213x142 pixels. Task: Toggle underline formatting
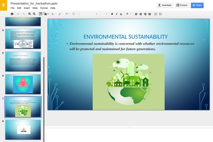(121, 14)
